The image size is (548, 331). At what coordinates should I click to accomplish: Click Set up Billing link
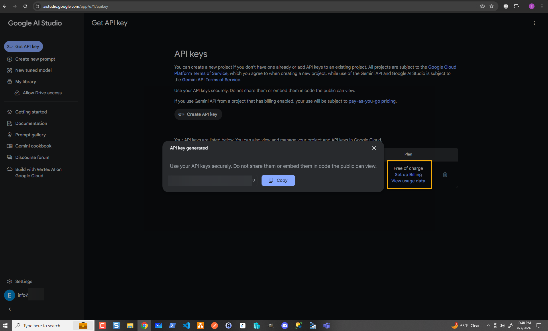[408, 175]
